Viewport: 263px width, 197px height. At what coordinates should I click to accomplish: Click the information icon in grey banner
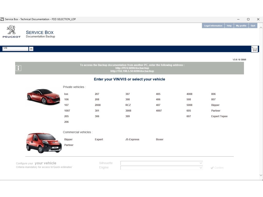(18, 68)
